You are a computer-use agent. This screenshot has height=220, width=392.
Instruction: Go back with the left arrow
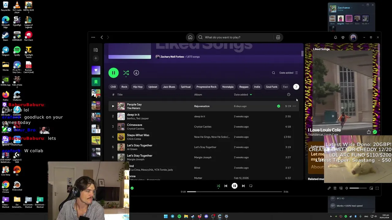pyautogui.click(x=102, y=37)
